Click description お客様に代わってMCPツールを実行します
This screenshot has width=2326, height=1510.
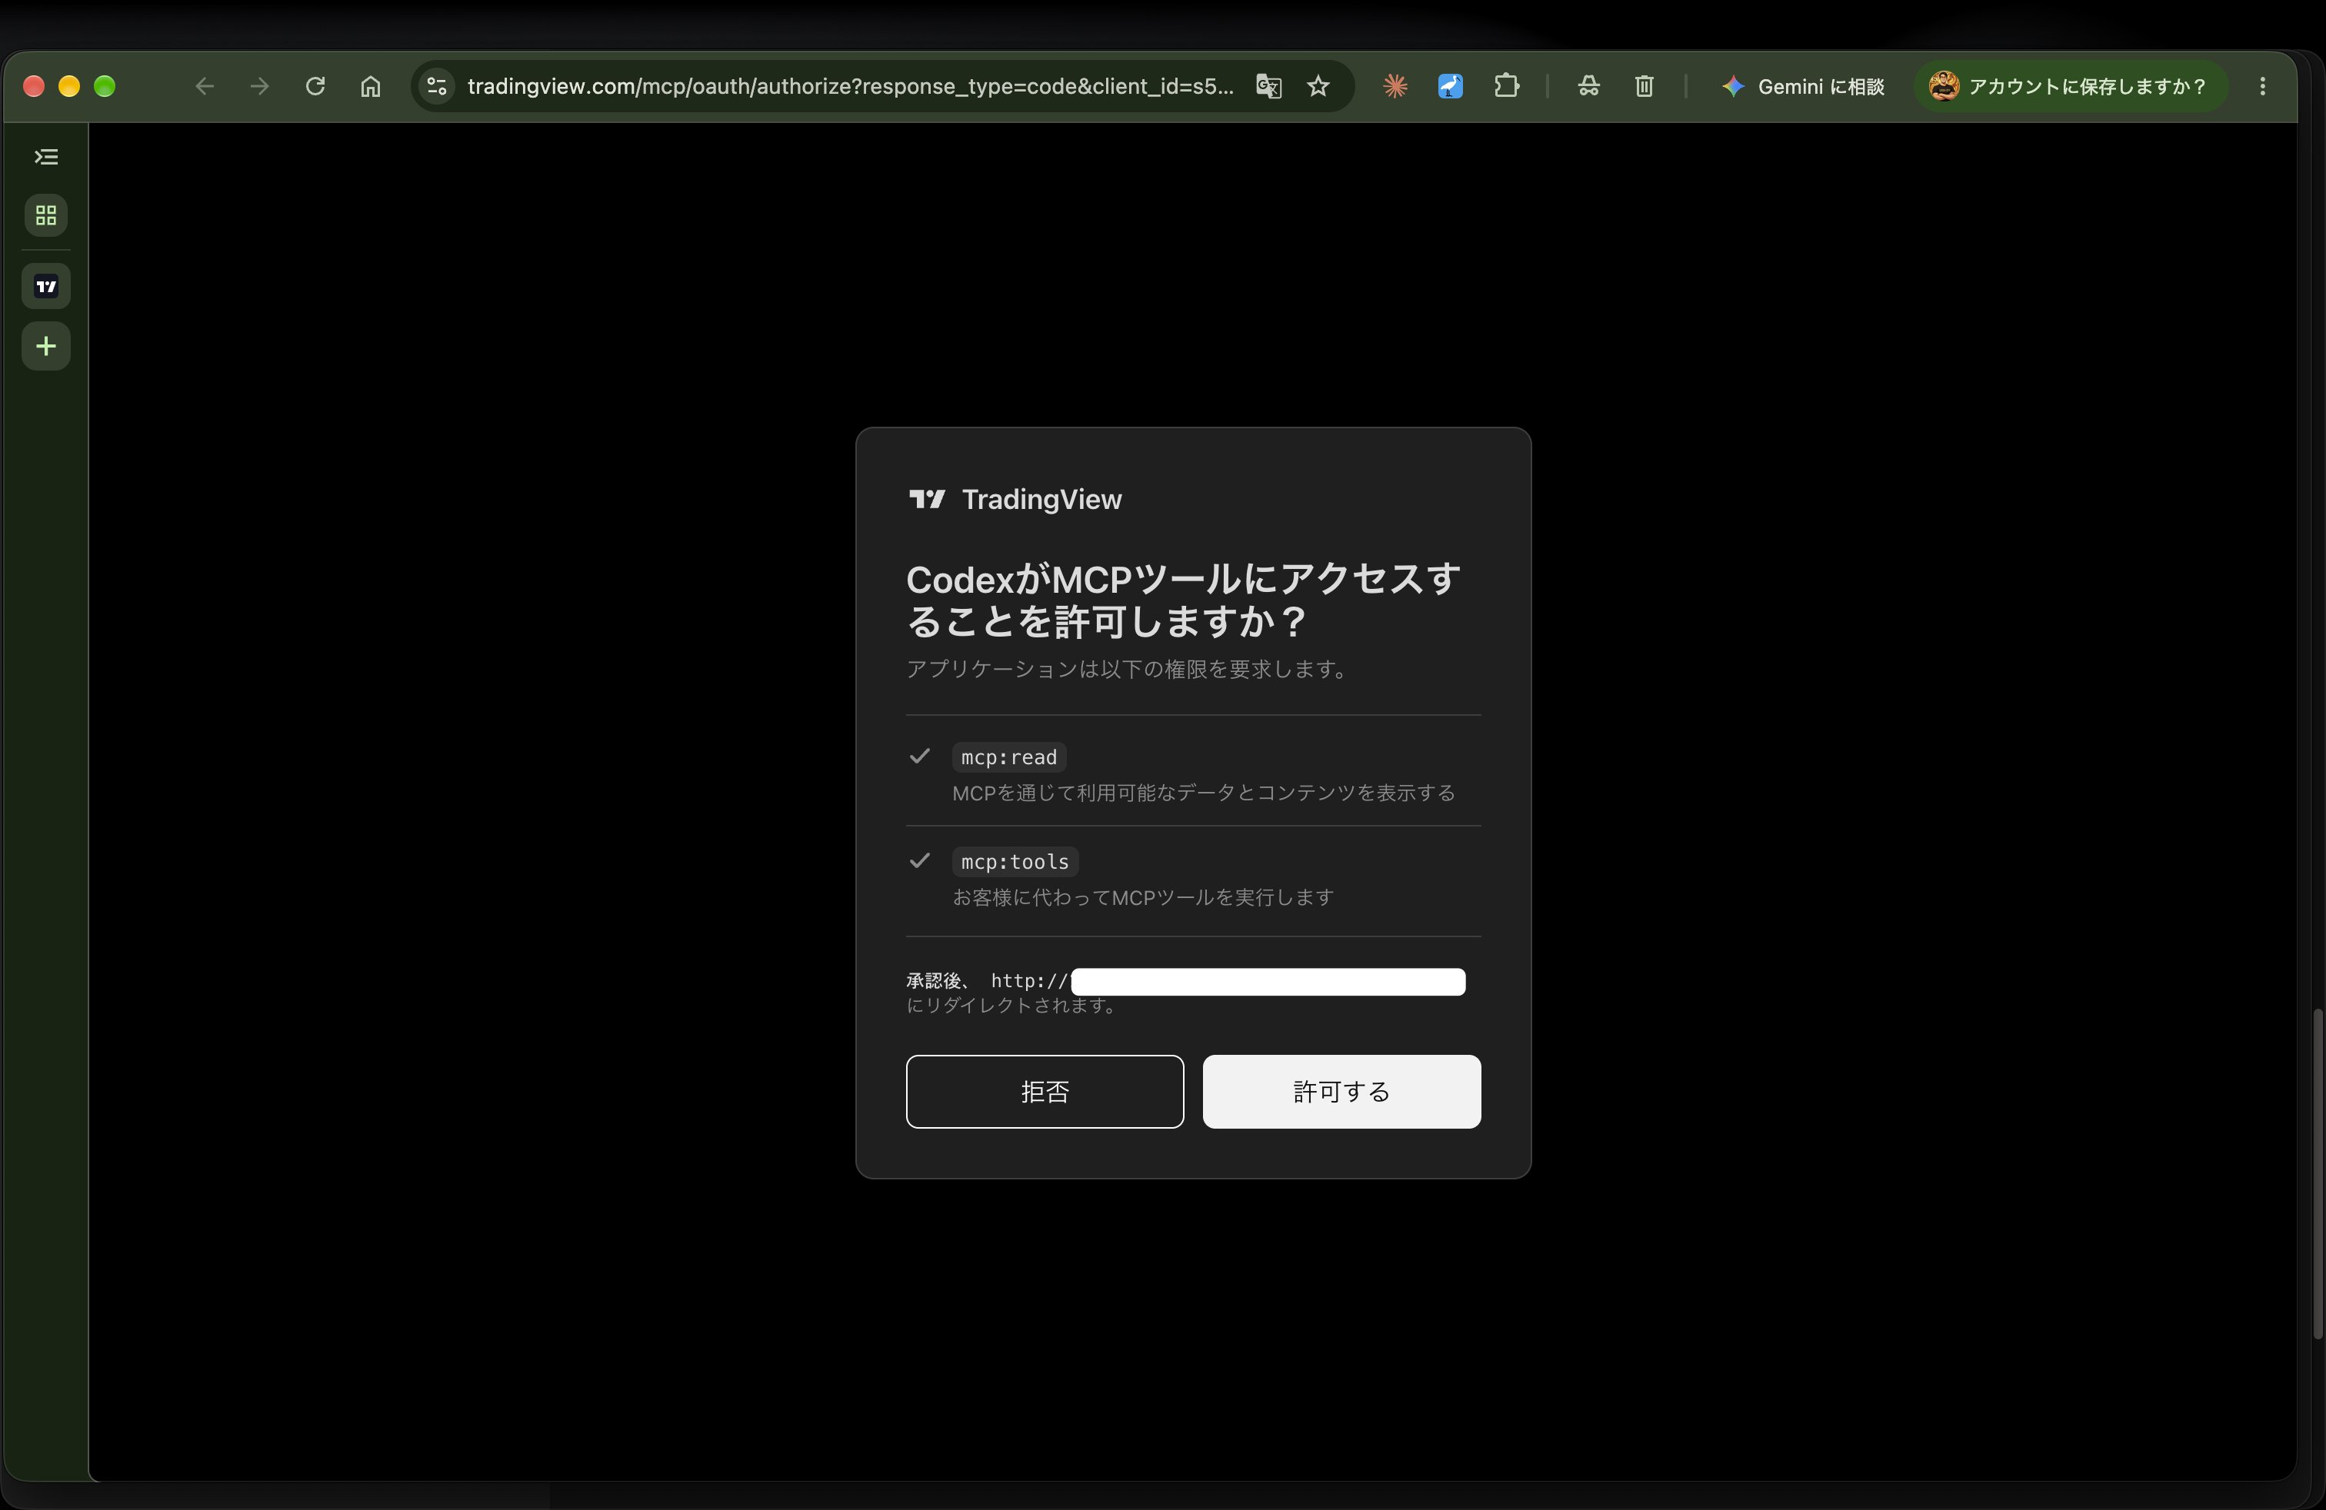point(1142,896)
